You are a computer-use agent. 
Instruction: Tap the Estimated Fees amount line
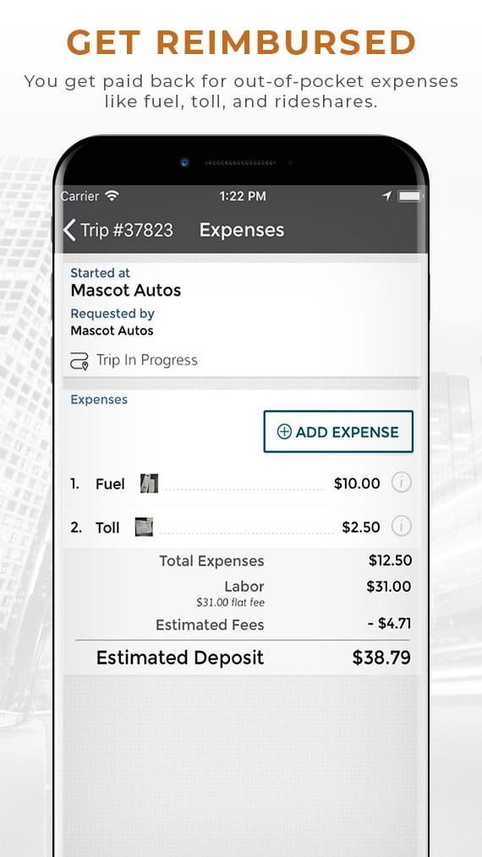point(283,625)
